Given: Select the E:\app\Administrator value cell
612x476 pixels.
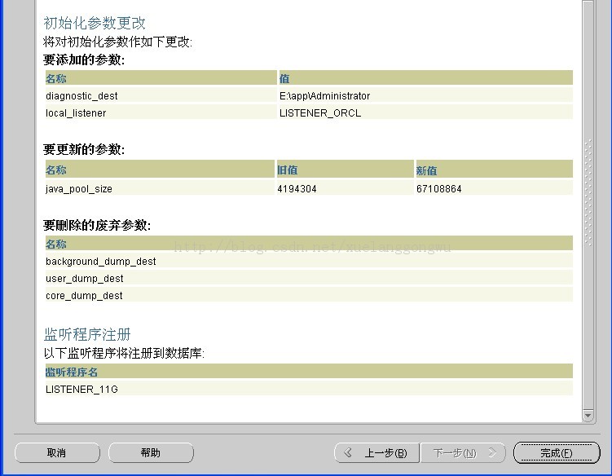Looking at the screenshot, I should click(x=425, y=95).
